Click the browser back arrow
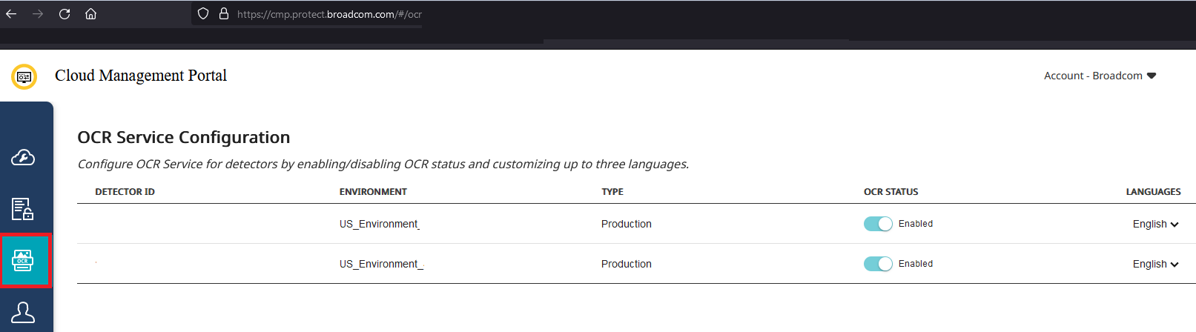 [x=11, y=14]
